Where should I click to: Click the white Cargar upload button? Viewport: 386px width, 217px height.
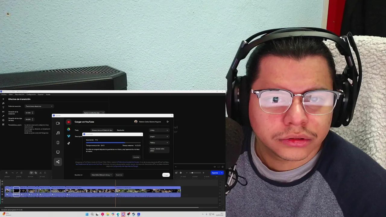166,175
